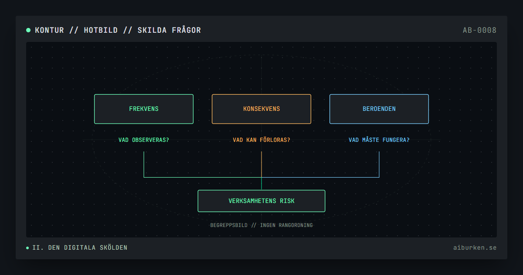Click the text VAD MÅSTE FUNGERA?
This screenshot has height=275, width=523.
[x=379, y=140]
